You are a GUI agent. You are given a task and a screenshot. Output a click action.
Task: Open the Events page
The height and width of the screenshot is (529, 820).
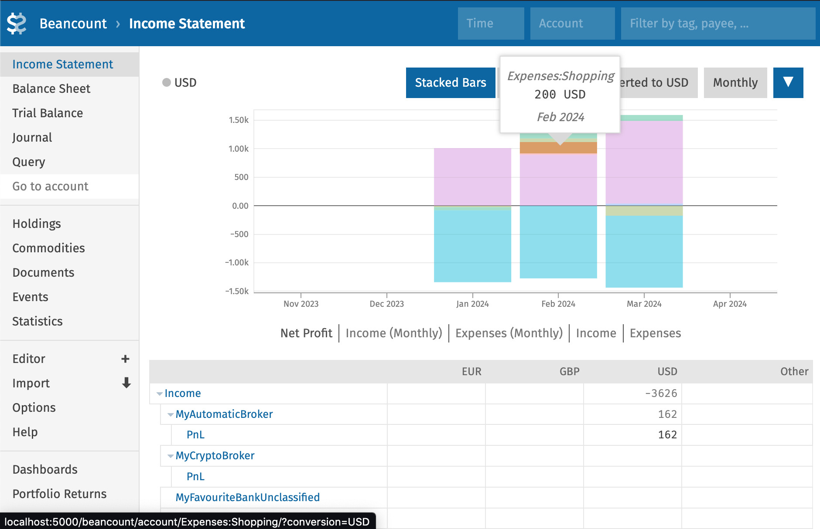pyautogui.click(x=69, y=297)
